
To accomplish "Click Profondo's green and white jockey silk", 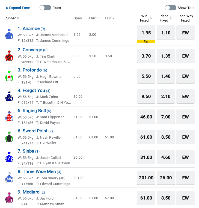I will click(9, 76).
